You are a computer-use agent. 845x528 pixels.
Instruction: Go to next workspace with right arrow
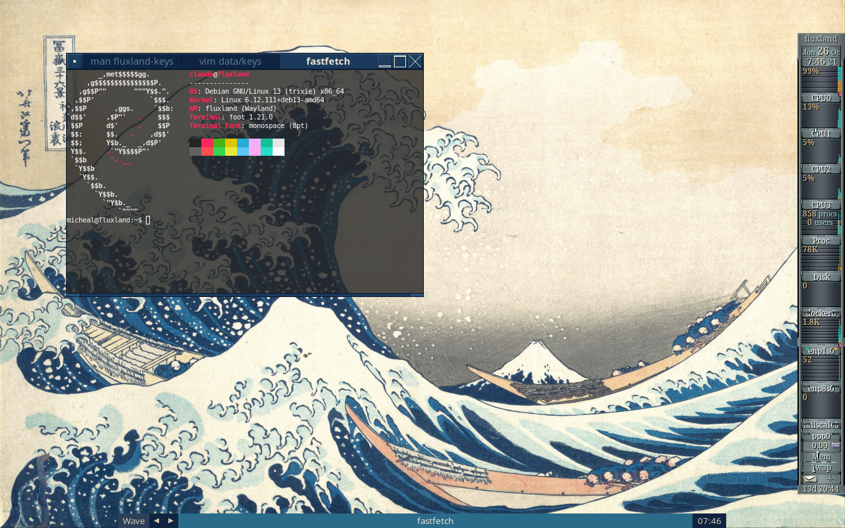pos(171,521)
